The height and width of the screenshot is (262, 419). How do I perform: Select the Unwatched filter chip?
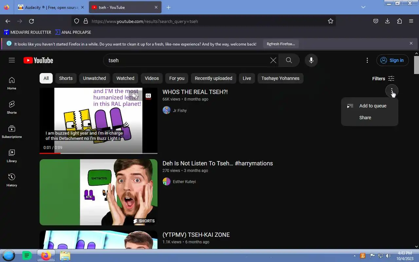point(94,78)
